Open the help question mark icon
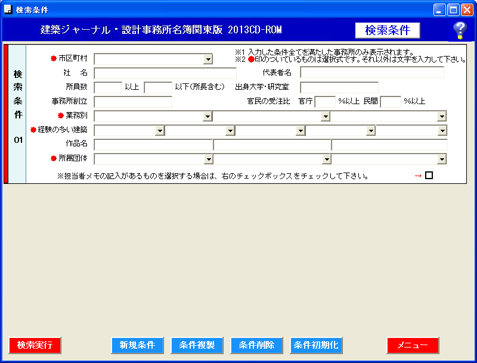Viewport: 477px width, 363px height. (x=460, y=30)
